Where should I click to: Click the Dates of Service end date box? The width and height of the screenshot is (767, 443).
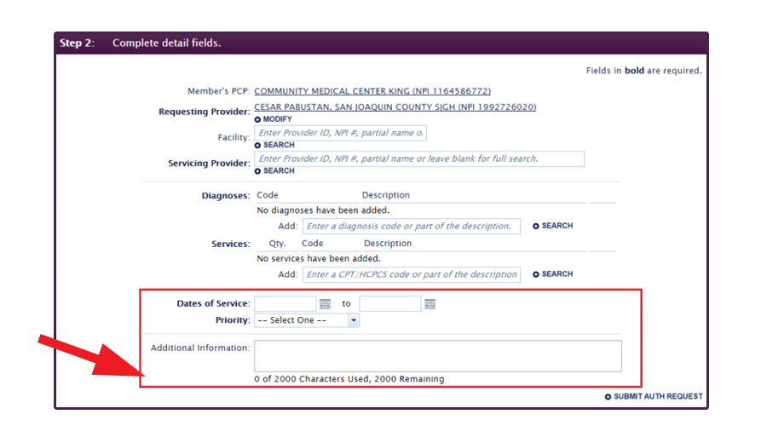point(390,304)
